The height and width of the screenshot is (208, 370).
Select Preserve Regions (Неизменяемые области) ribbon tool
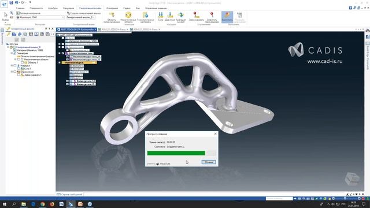pos(128,18)
